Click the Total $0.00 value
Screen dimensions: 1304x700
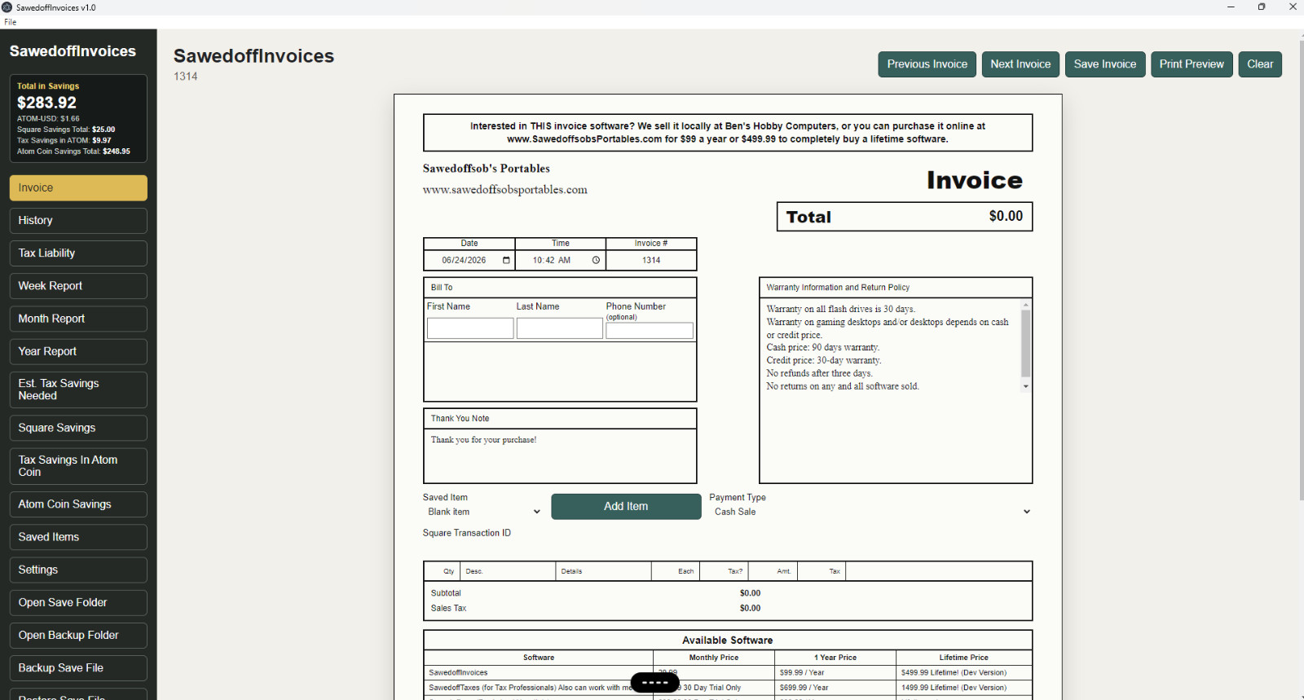[1006, 216]
